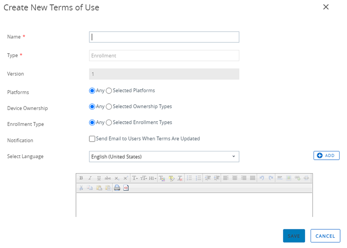Screen dimensions: 347x248
Task: Apply superscript formatting
Action: pos(126,178)
